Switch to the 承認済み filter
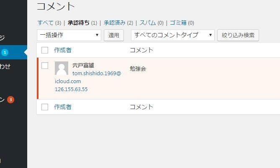The width and height of the screenshot is (280, 168). [x=114, y=23]
